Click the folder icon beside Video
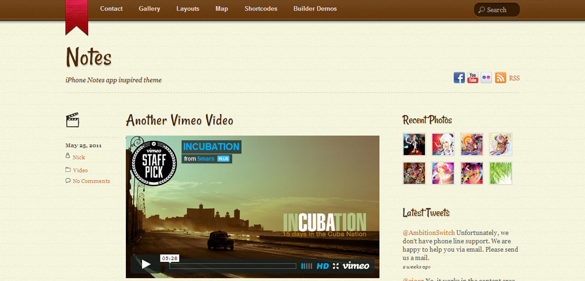 pyautogui.click(x=68, y=169)
